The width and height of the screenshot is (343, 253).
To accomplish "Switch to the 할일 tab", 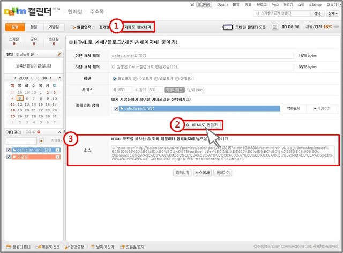I will (x=34, y=27).
